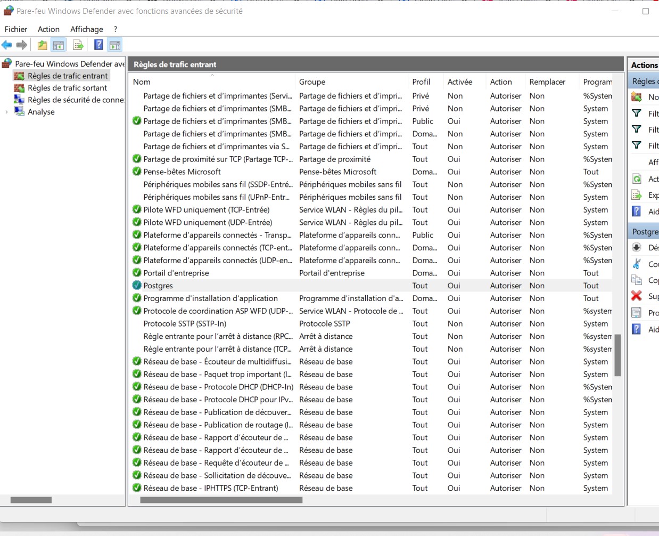
Task: Select Règles de trafic entrant in the tree
Action: [x=68, y=76]
